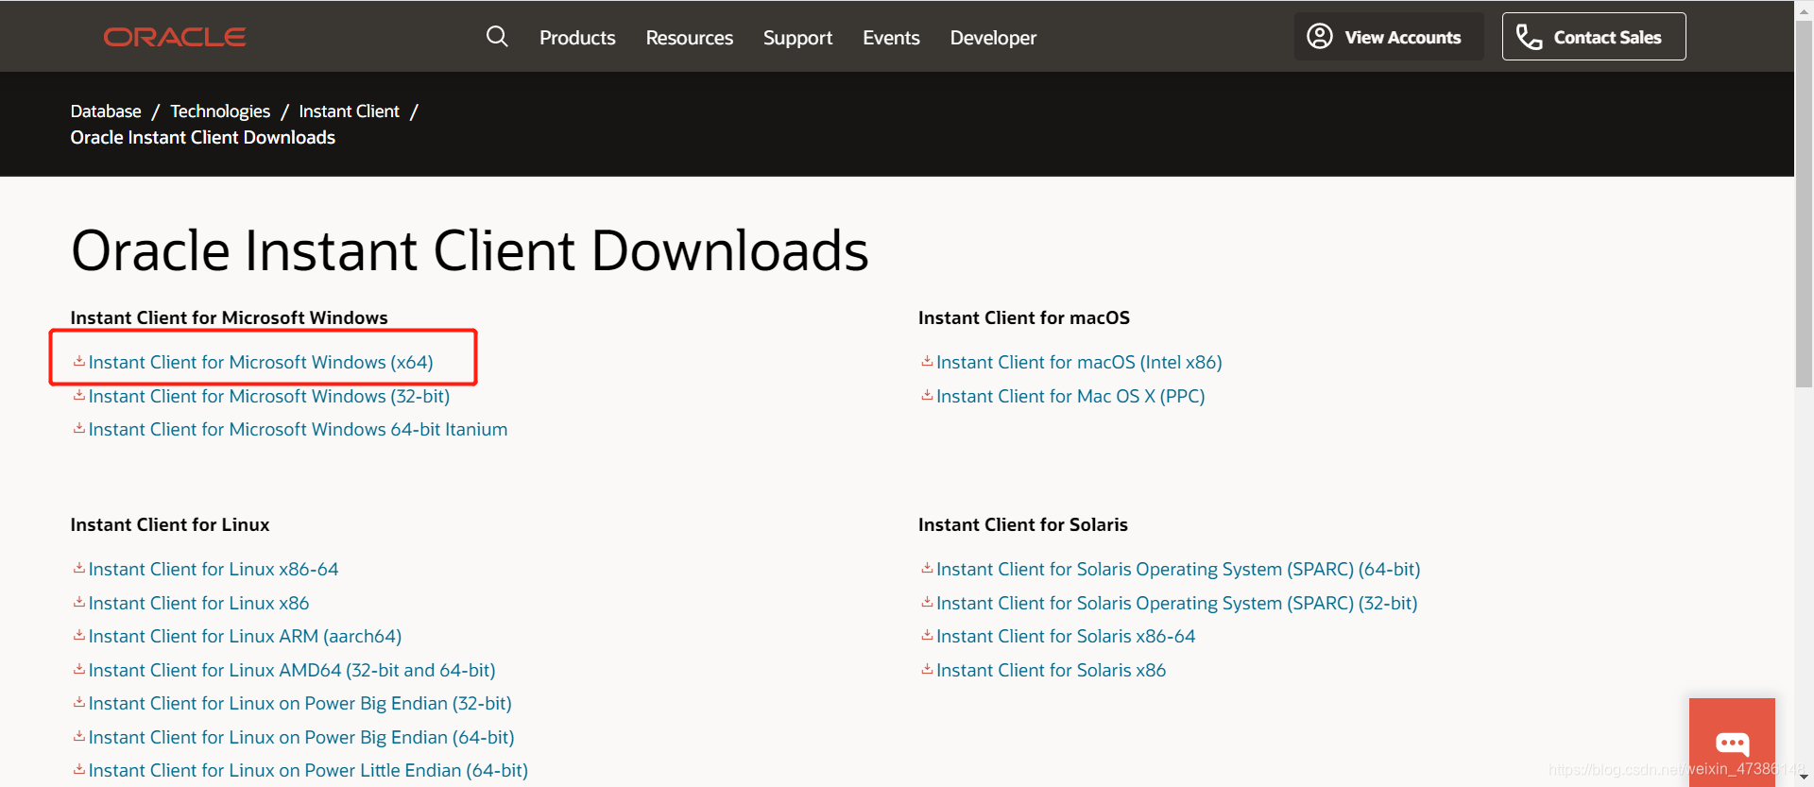Image resolution: width=1814 pixels, height=787 pixels.
Task: Click download icon beside Linux AMD64 link
Action: 79,669
